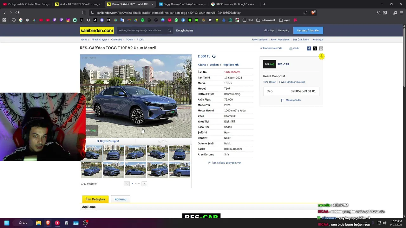Click the Yazdır print link
This screenshot has height=228, width=406.
pos(294,48)
